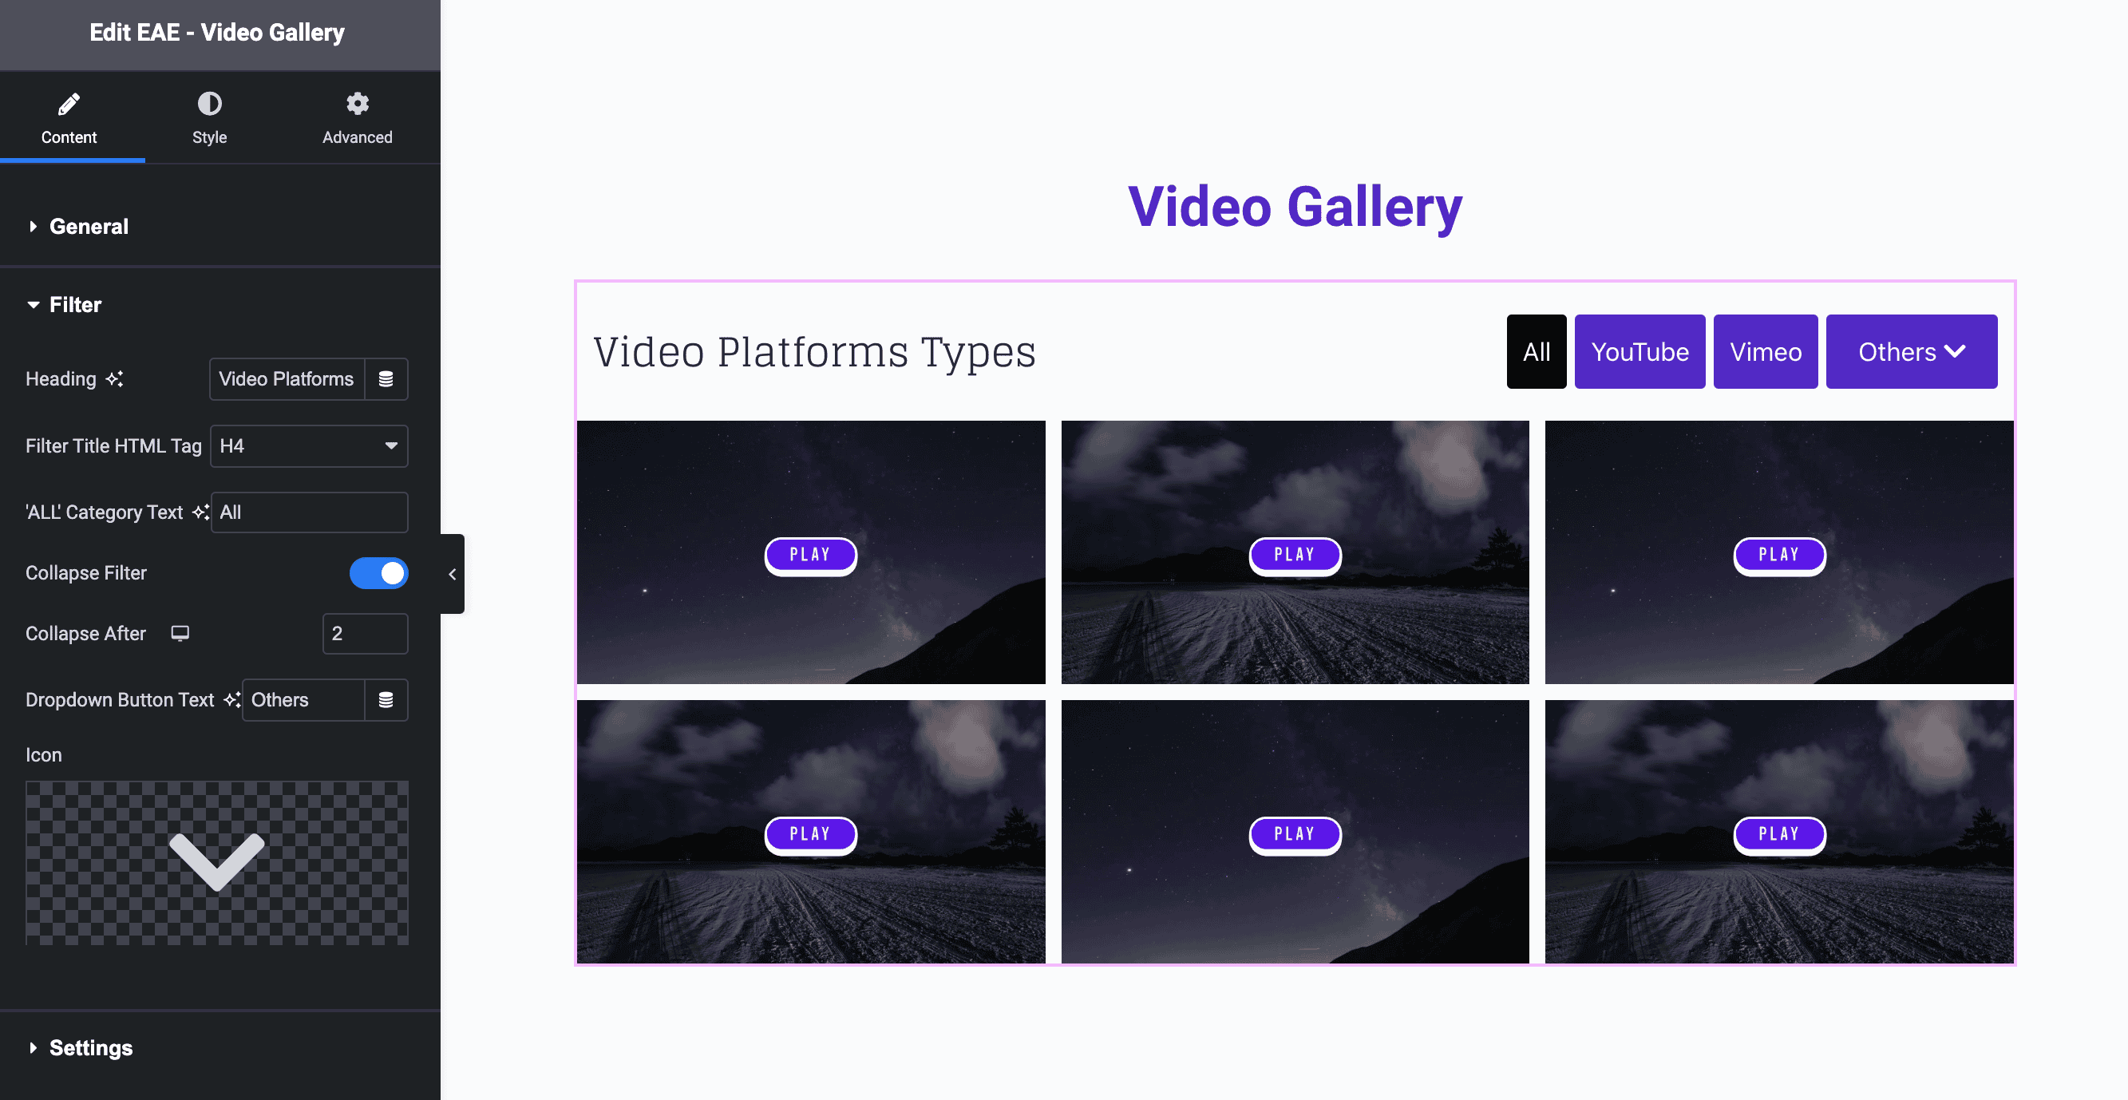Viewport: 2128px width, 1100px height.
Task: Expand the Settings section
Action: pyautogui.click(x=91, y=1048)
